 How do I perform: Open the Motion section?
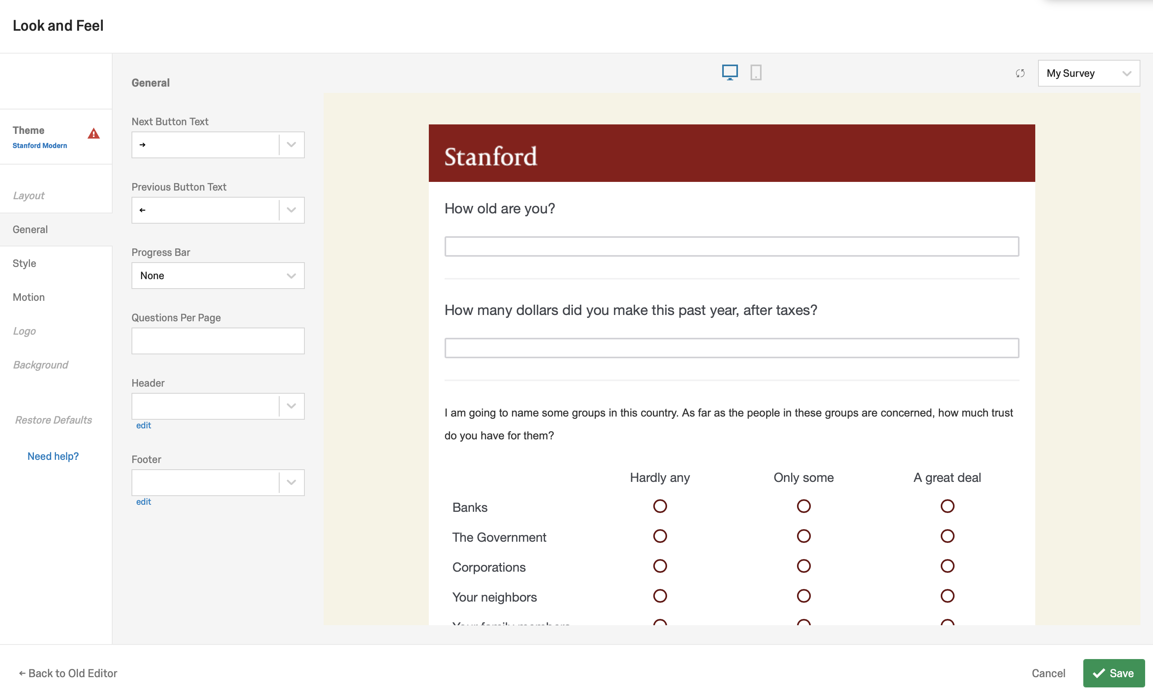28,297
